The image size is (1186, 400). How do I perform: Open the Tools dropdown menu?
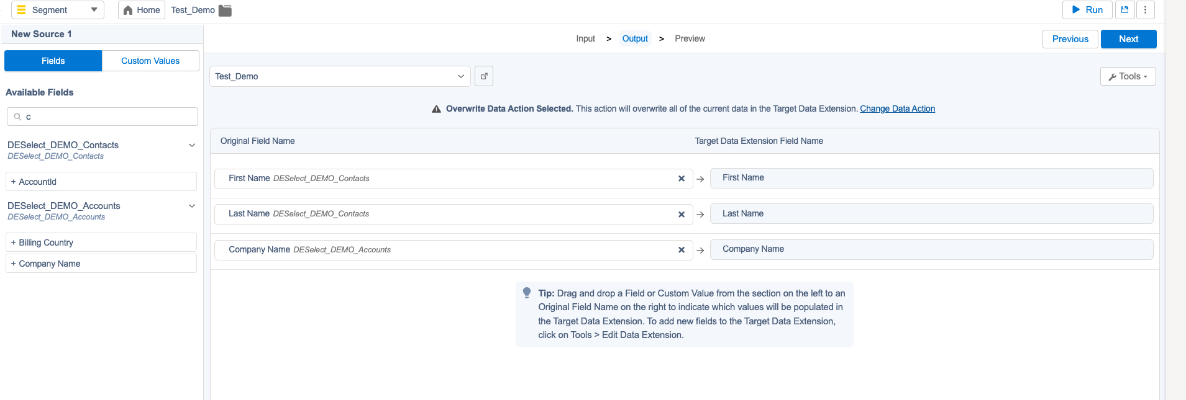[1128, 76]
